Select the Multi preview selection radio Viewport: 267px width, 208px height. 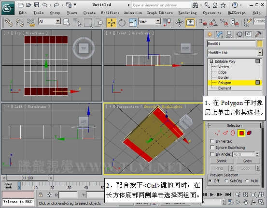[x=247, y=181]
